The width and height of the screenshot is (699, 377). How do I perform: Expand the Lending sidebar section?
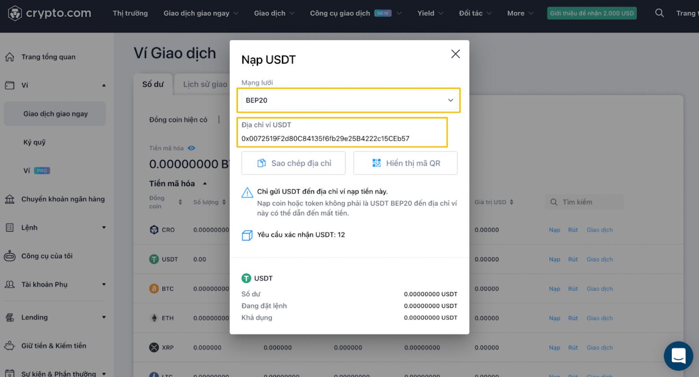104,317
